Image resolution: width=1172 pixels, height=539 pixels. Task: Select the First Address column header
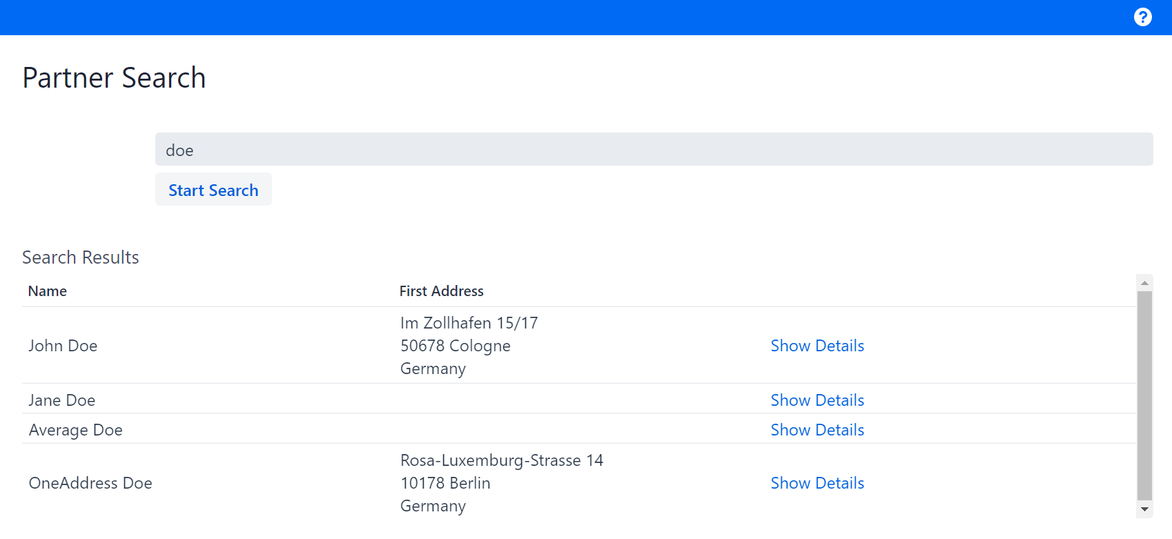[x=442, y=291]
